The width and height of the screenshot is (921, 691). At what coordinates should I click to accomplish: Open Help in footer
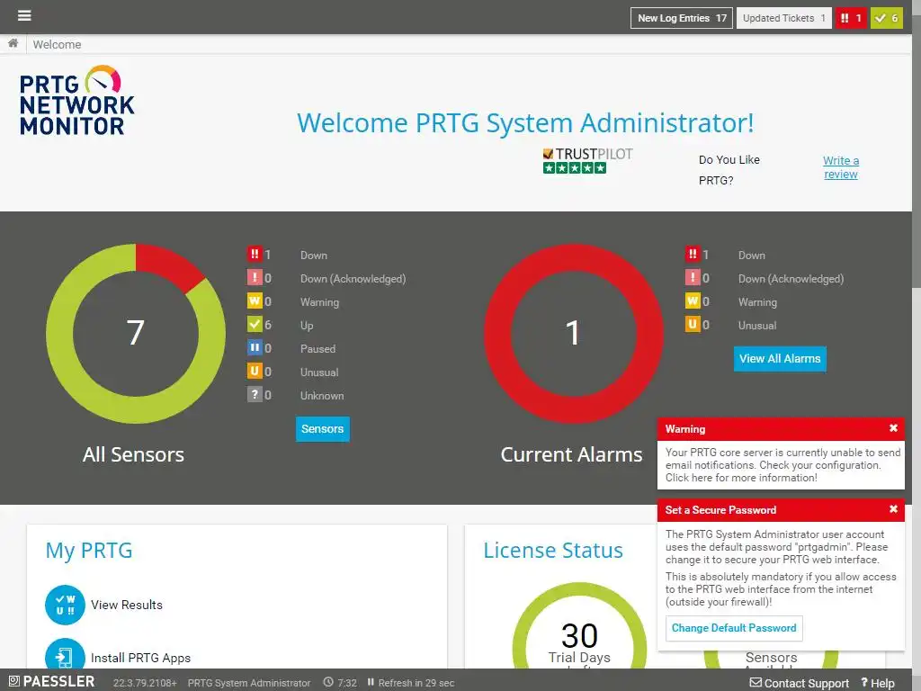[x=878, y=683]
